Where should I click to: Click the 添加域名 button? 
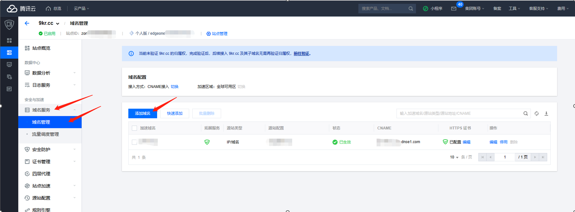pos(143,113)
